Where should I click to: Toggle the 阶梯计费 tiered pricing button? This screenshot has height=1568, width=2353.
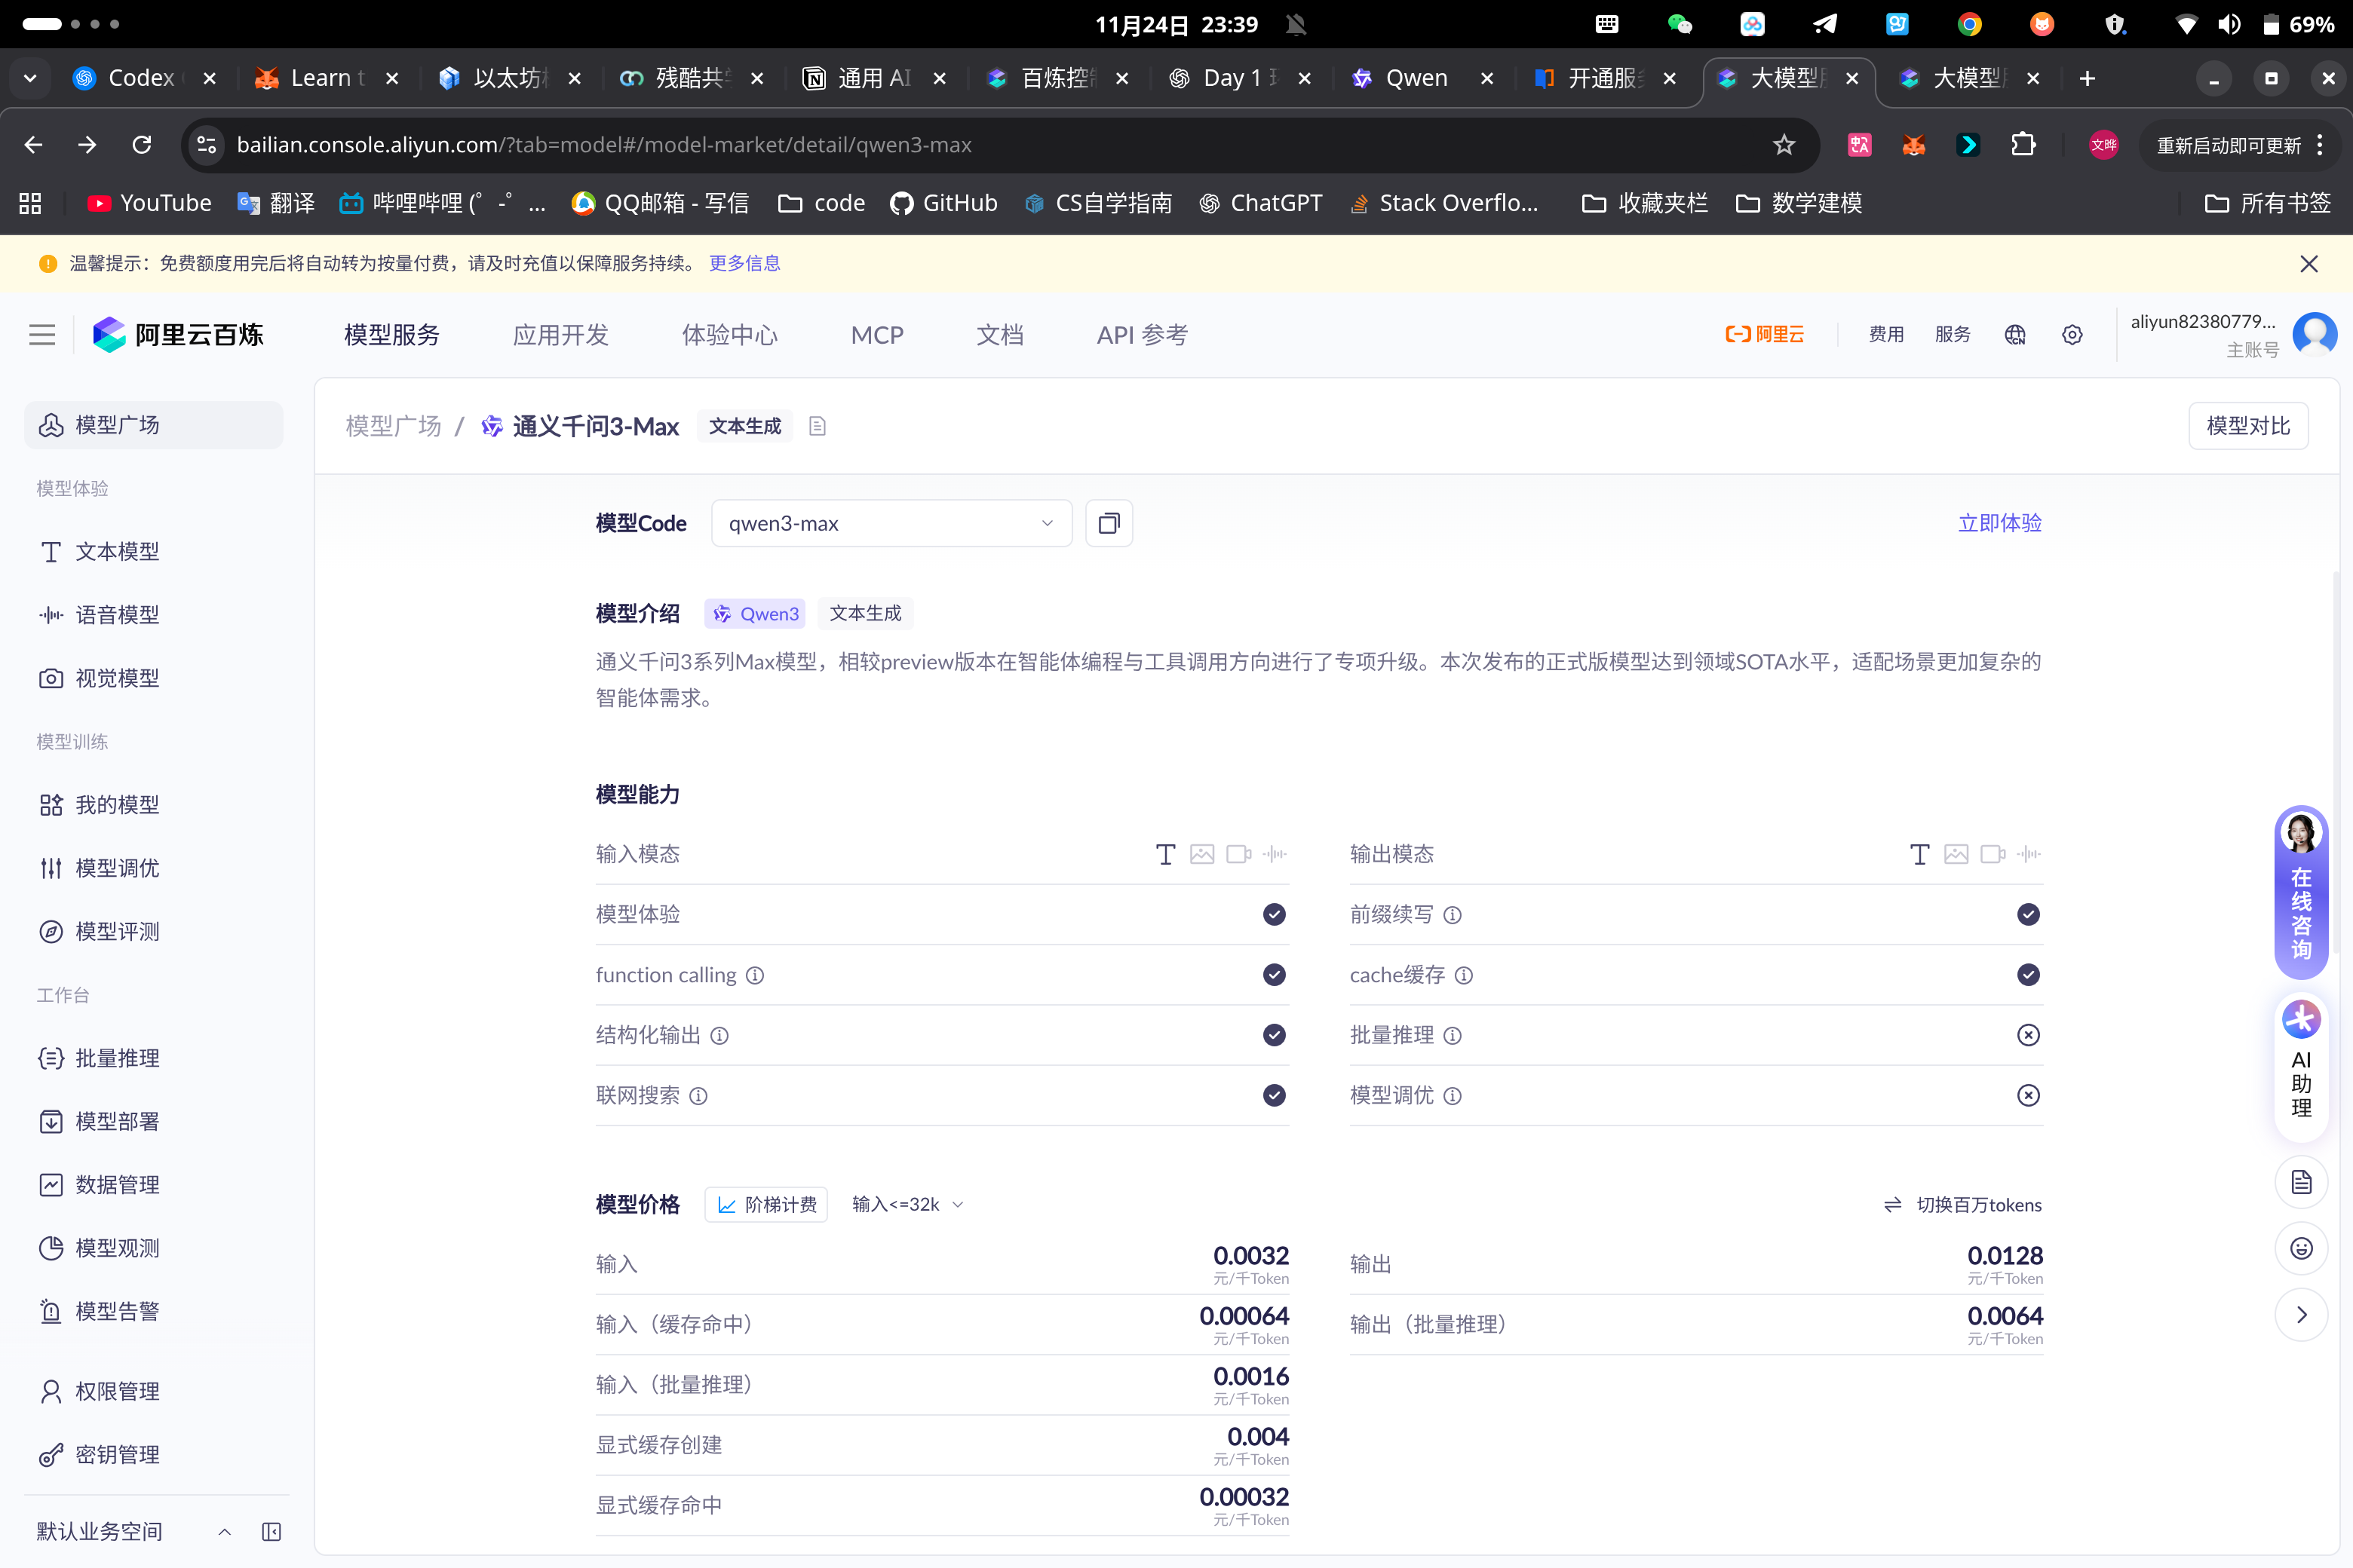[x=767, y=1205]
